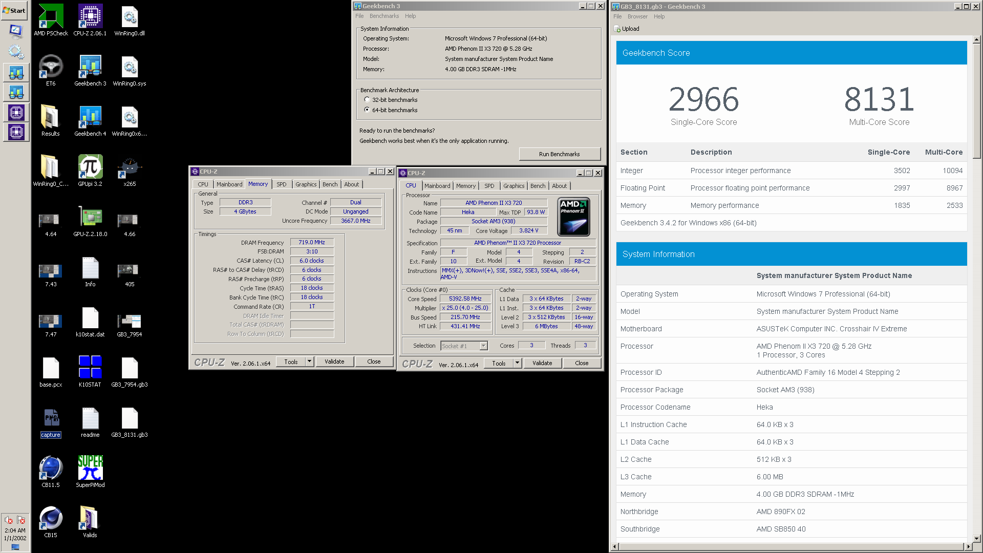
Task: Open base.pcx file icon
Action: tap(51, 371)
